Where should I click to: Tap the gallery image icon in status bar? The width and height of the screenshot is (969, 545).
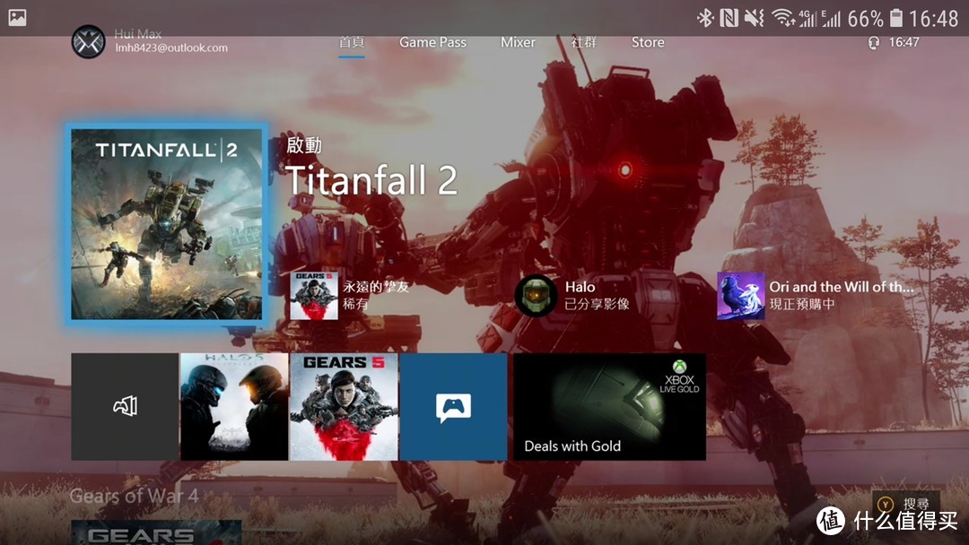click(17, 17)
